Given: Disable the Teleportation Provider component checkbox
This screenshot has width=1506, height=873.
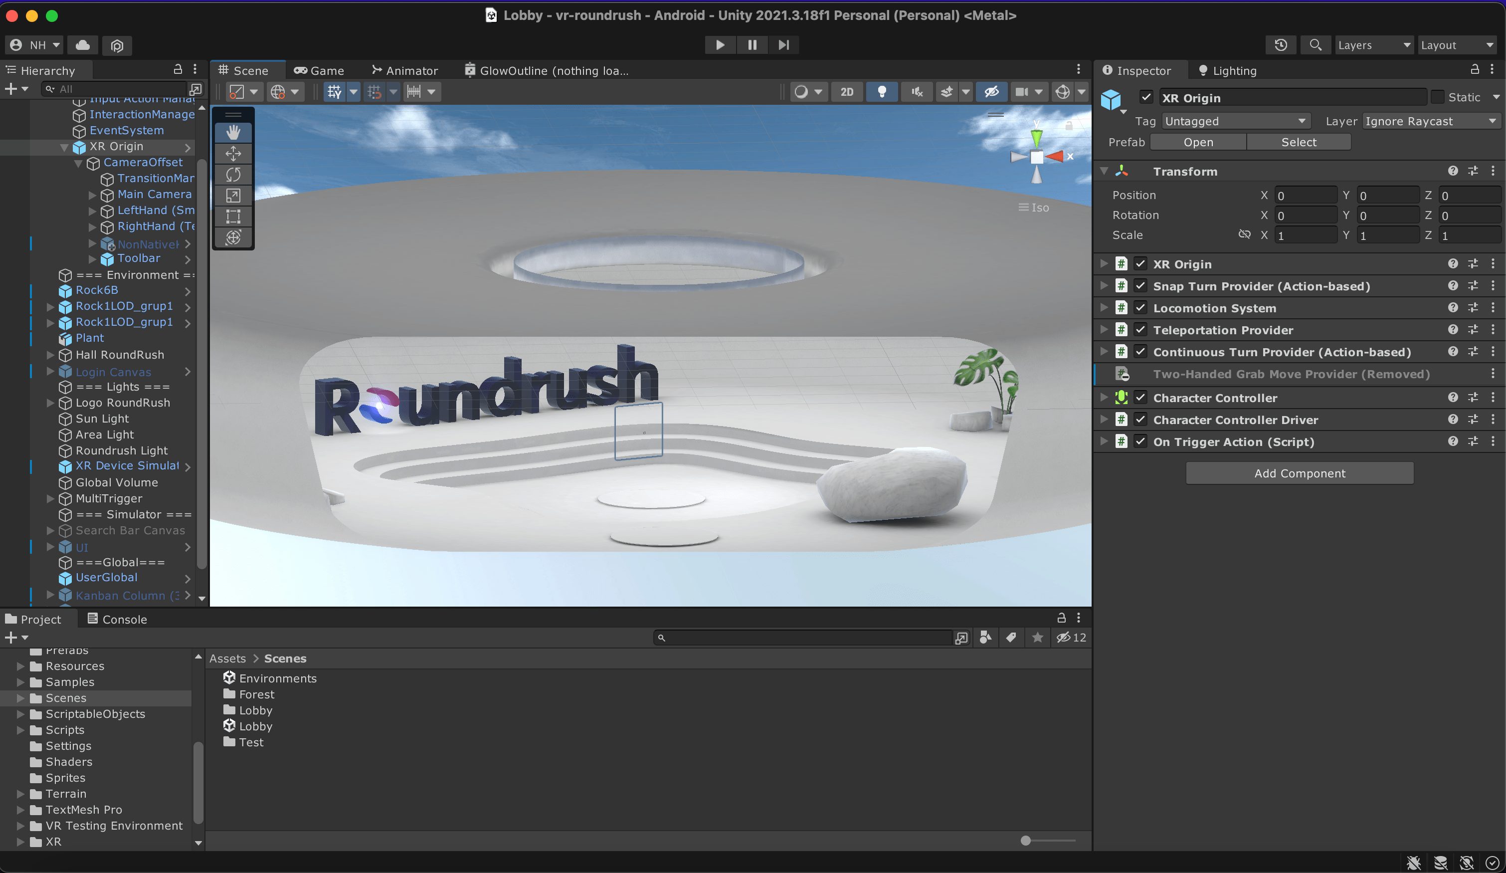Looking at the screenshot, I should [x=1140, y=330].
